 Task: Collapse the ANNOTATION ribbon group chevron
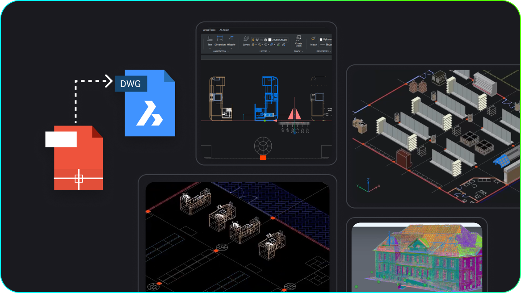coord(228,51)
